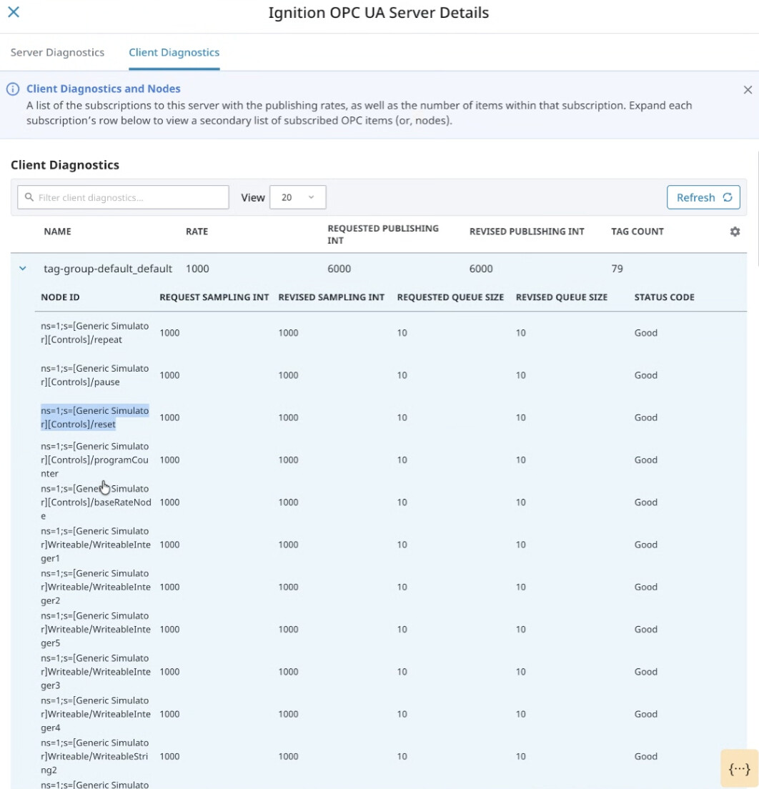The width and height of the screenshot is (759, 789).
Task: Click revised publishing interval 6000 value
Action: [x=481, y=268]
